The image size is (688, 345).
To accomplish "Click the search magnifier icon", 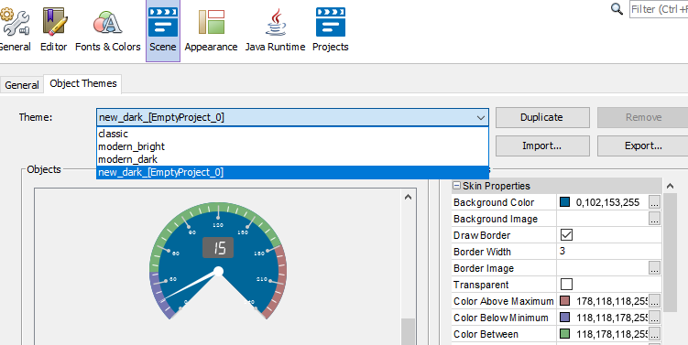I will pos(617,9).
